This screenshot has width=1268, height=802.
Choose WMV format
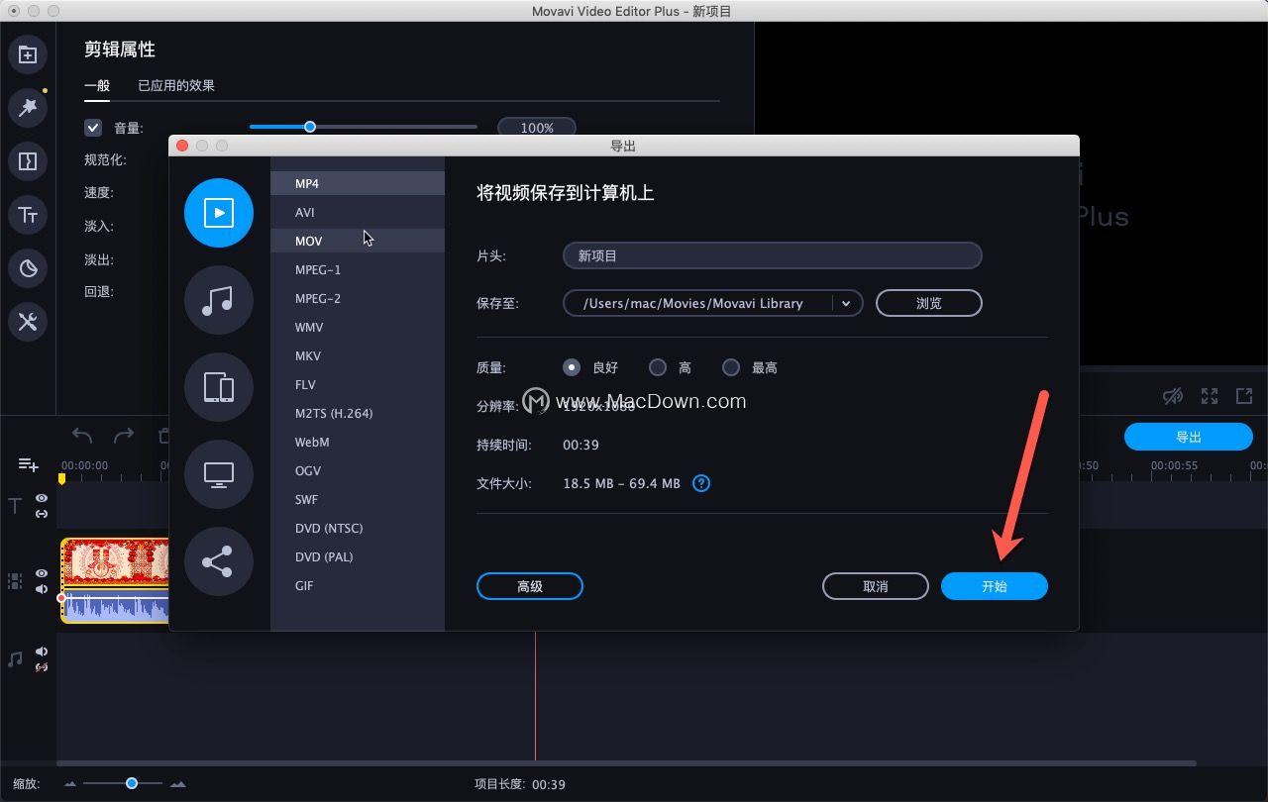point(358,327)
